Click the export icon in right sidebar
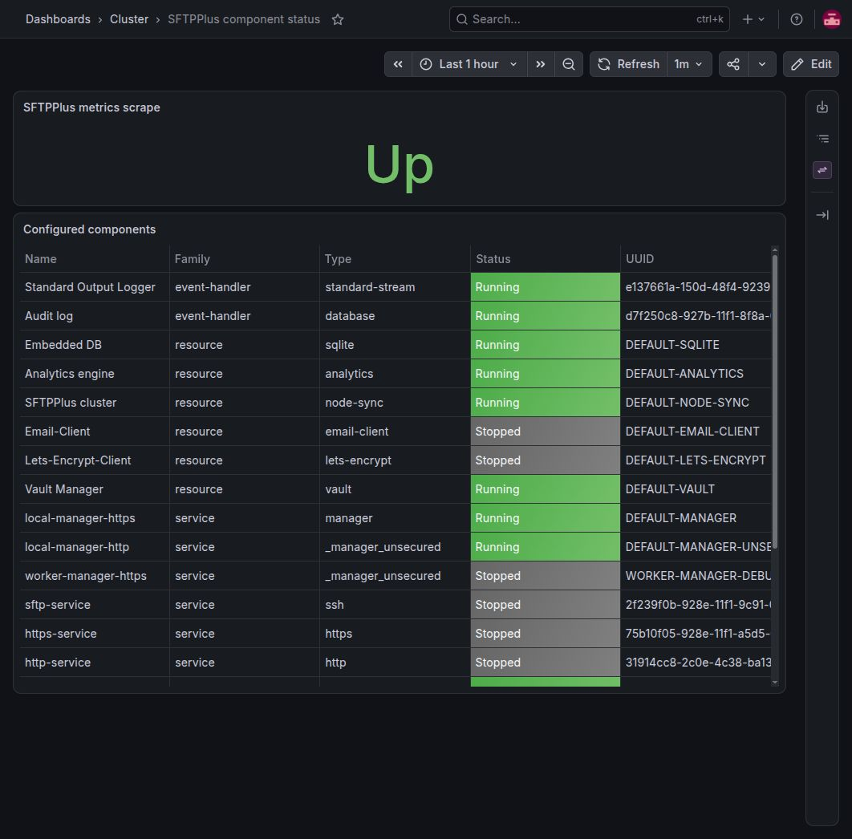 (822, 107)
